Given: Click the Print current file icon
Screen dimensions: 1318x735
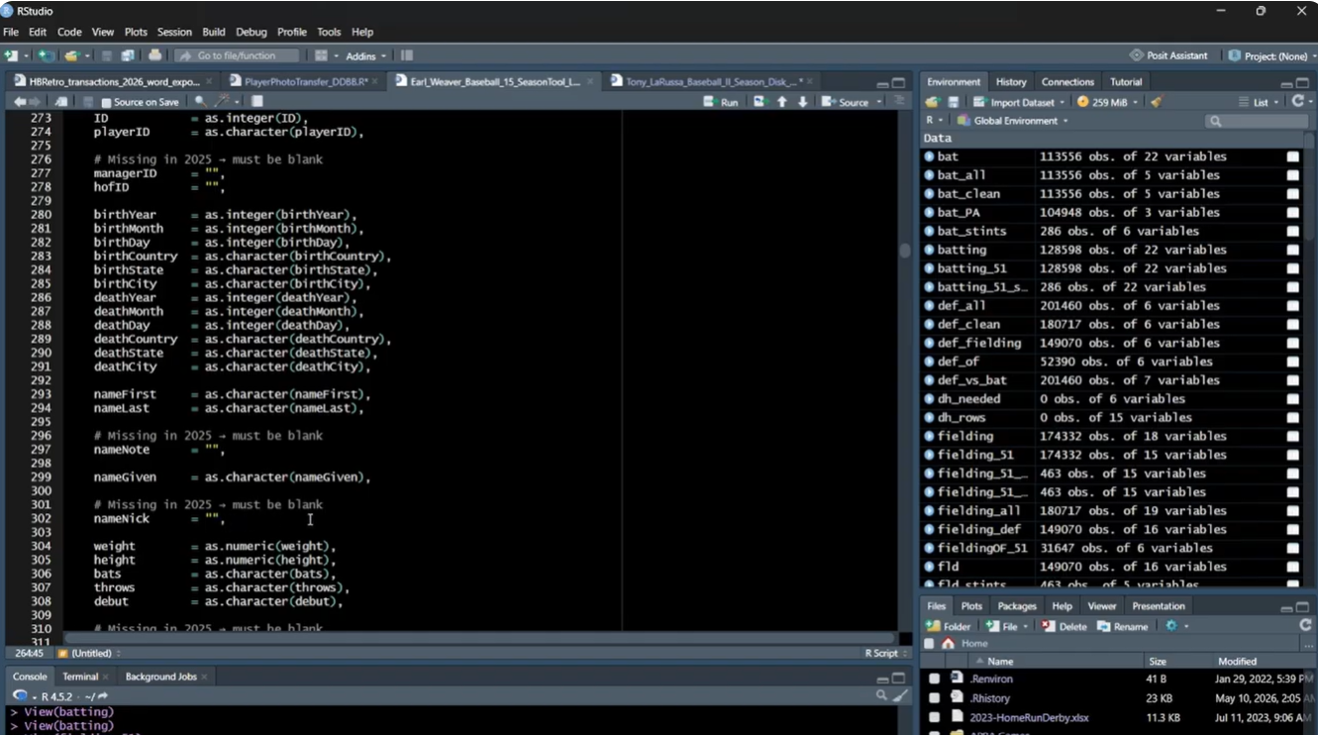Looking at the screenshot, I should [x=154, y=55].
